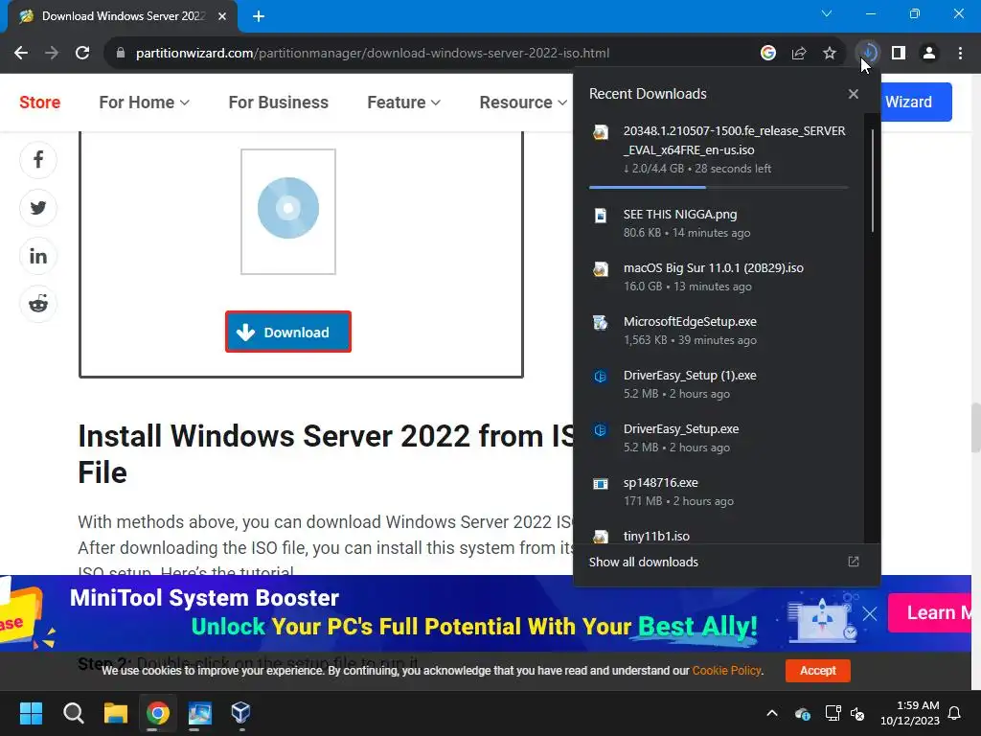This screenshot has width=981, height=736.
Task: Reload the current page
Action: (x=82, y=54)
